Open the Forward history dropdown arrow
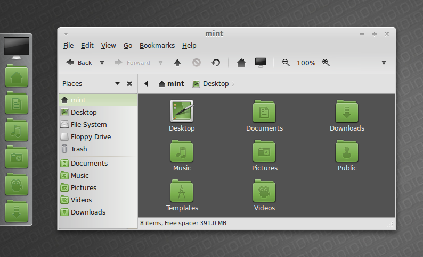 (x=160, y=63)
